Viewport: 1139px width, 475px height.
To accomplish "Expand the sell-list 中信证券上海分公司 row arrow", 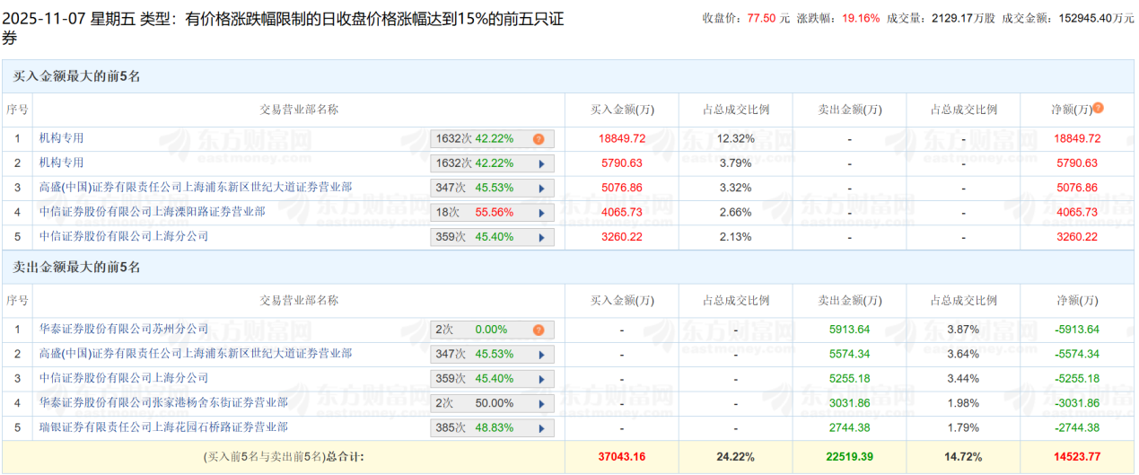I will click(541, 379).
